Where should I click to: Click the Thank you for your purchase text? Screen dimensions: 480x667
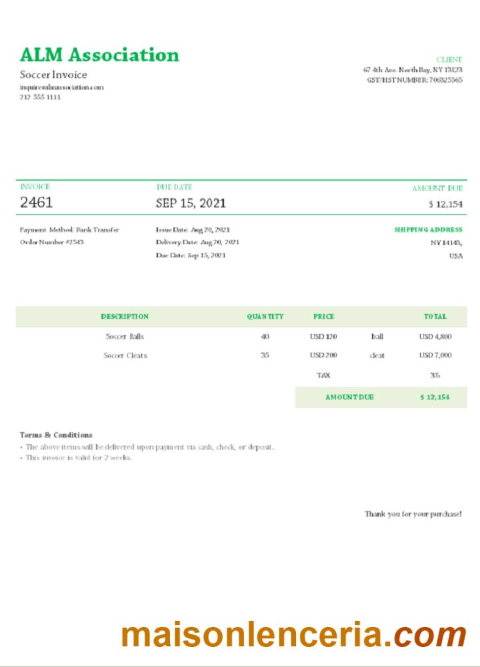[x=413, y=514]
